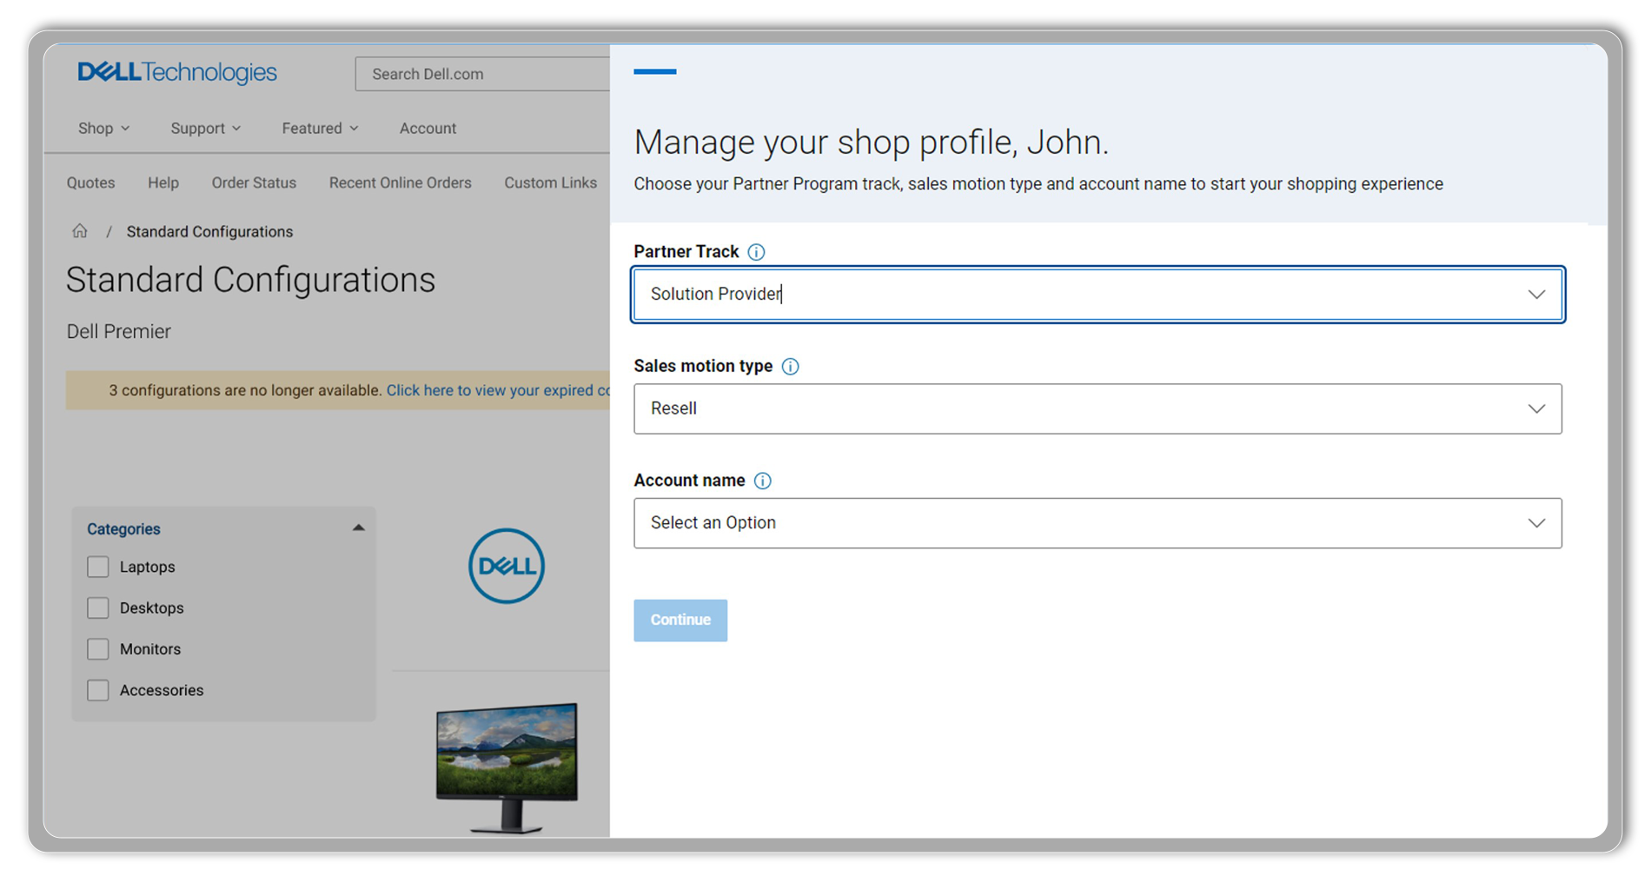Screen dimensions: 1651x876
Task: Enable the Desktops category checkbox
Action: coord(98,608)
